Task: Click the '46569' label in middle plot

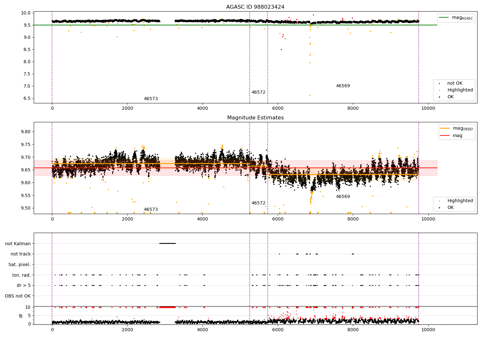Action: click(343, 197)
